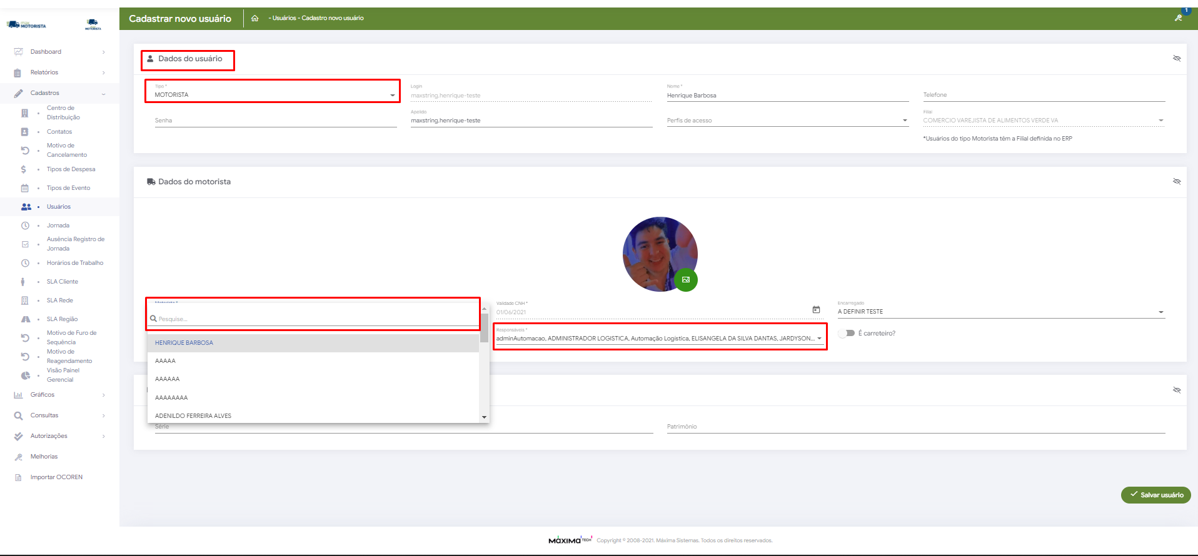Click the Pesquise search field
The width and height of the screenshot is (1198, 556).
coord(316,319)
